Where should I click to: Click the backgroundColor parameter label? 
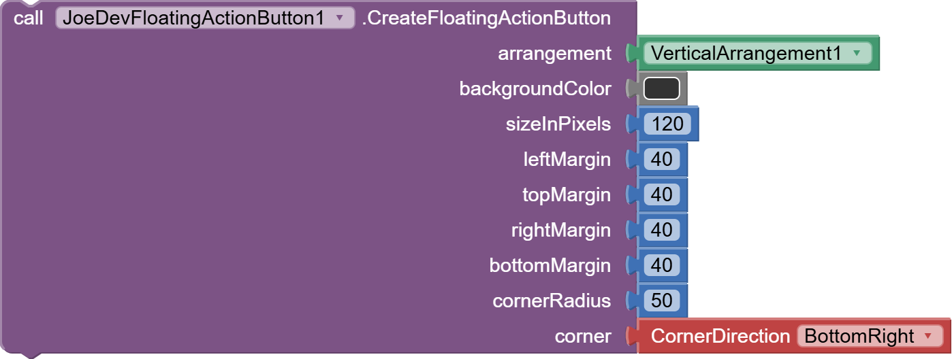tap(535, 88)
